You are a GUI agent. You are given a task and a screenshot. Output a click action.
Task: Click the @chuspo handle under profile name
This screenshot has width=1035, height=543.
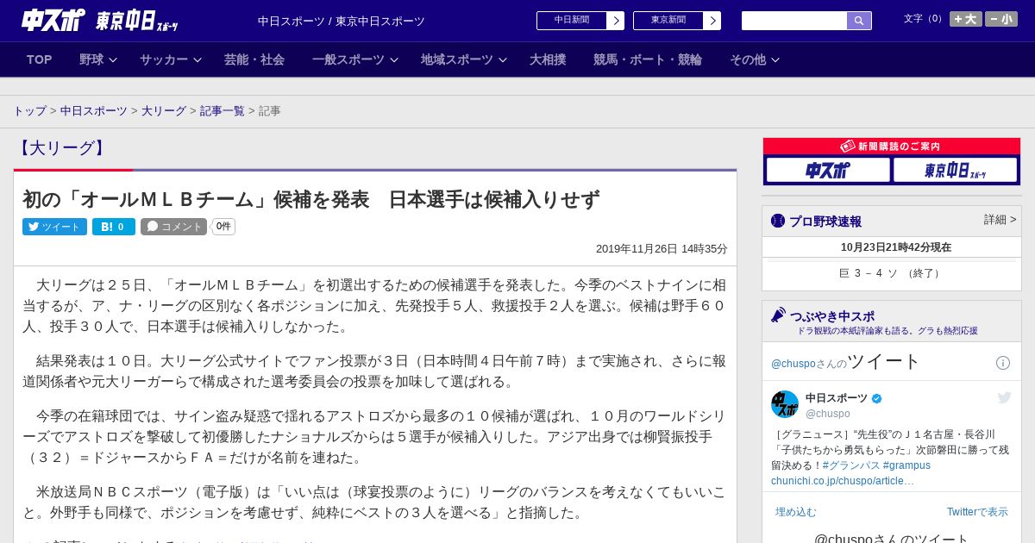pos(827,414)
